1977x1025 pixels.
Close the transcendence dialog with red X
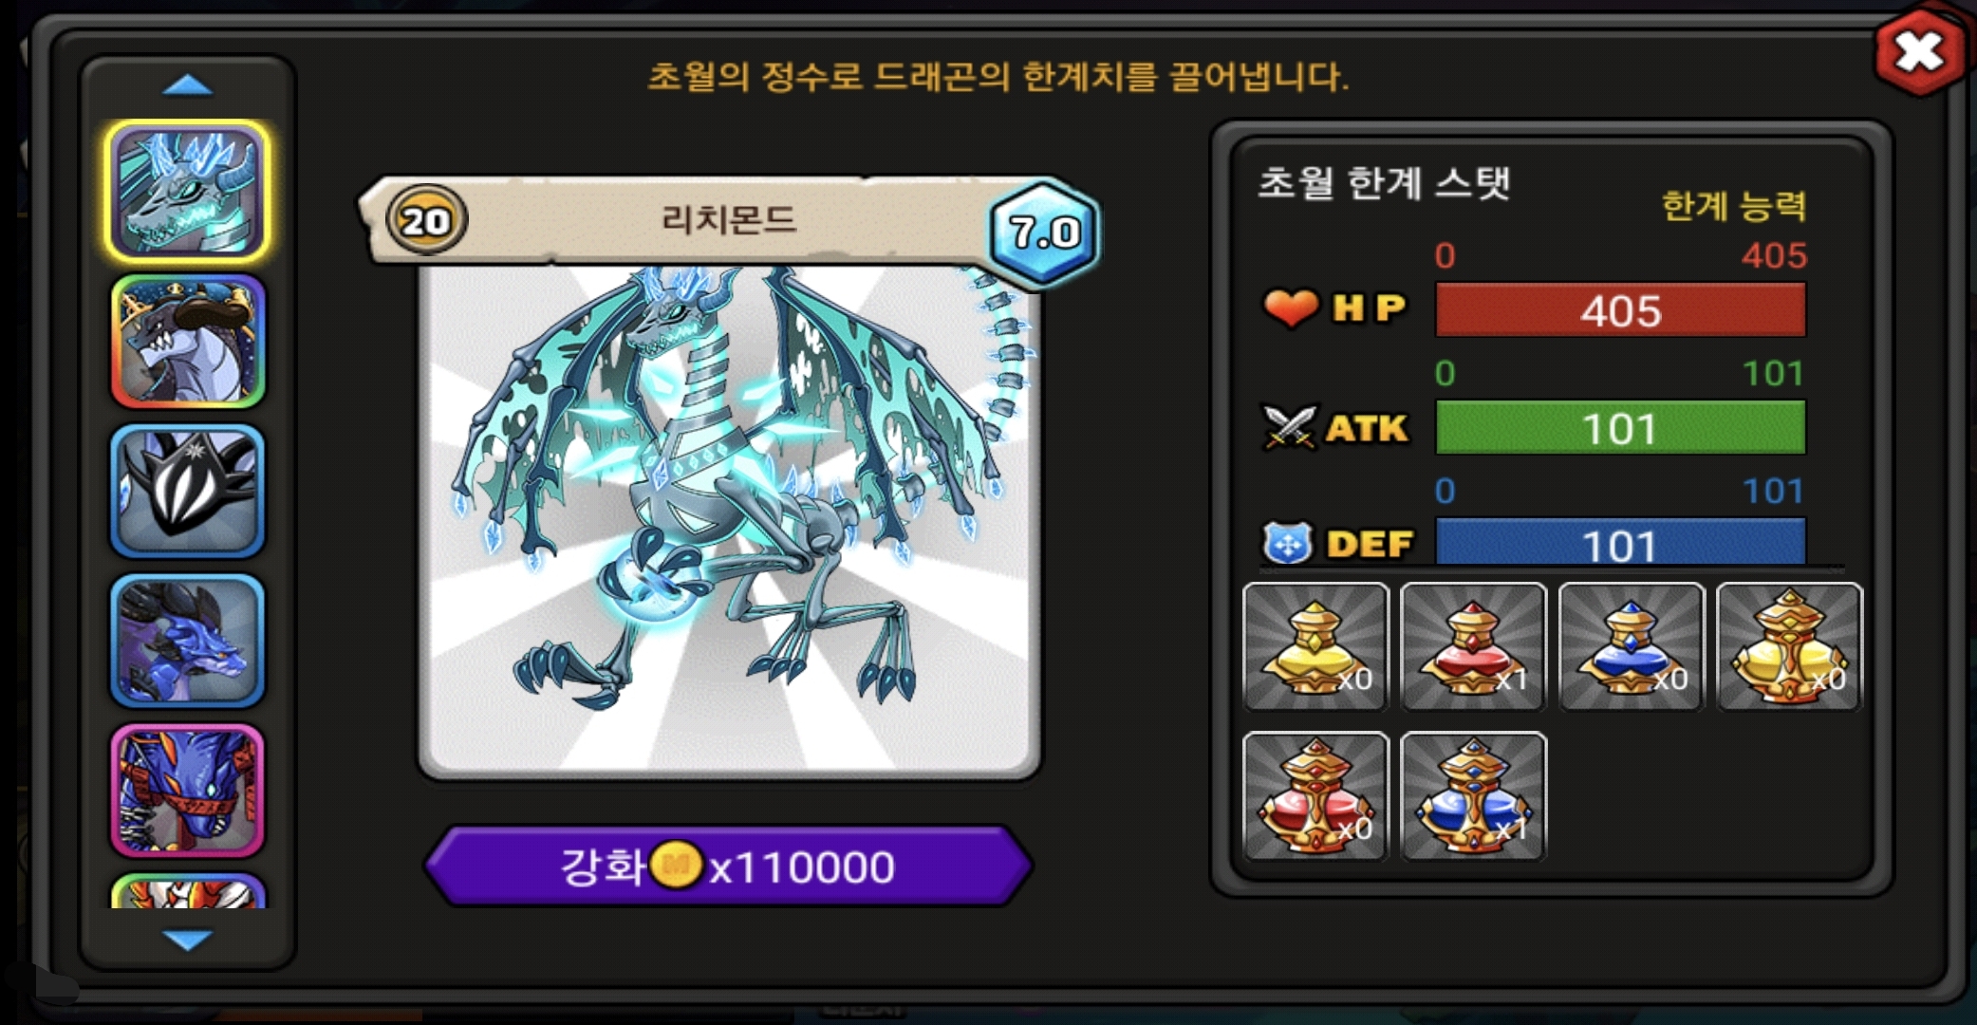[1919, 52]
